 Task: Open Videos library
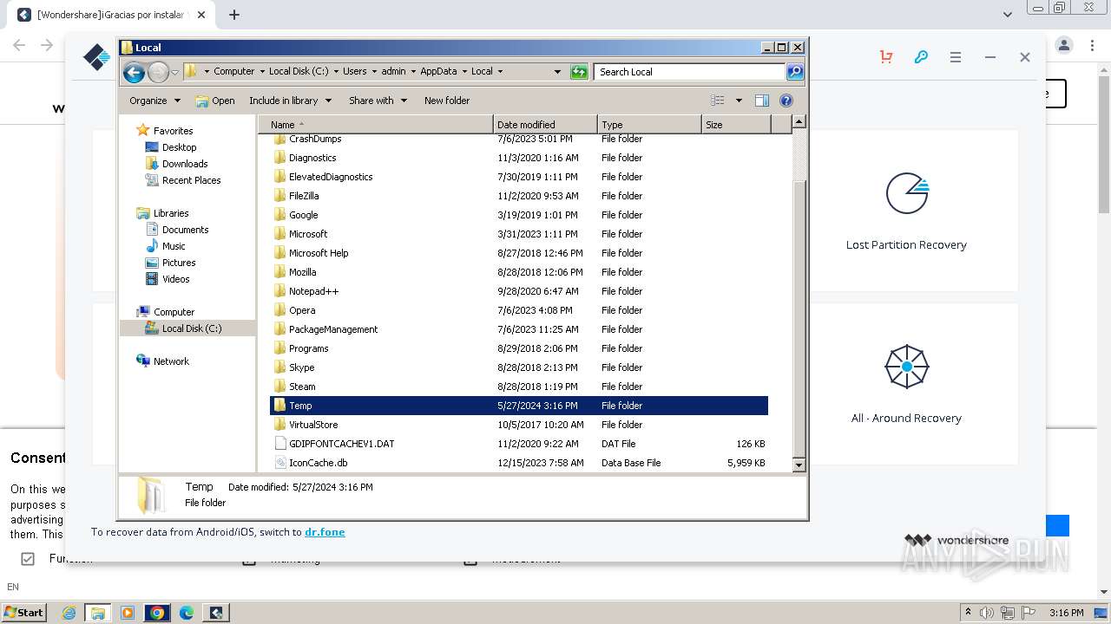coord(175,279)
